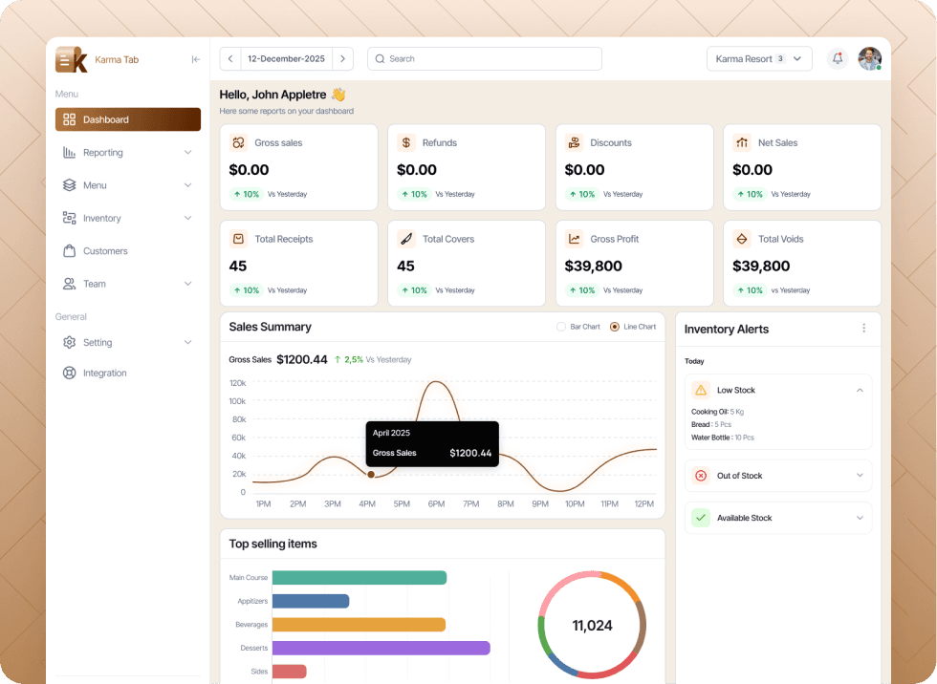Viewport: 937px width, 684px height.
Task: Click the 3 count badge beside Karma Resort
Action: [780, 58]
